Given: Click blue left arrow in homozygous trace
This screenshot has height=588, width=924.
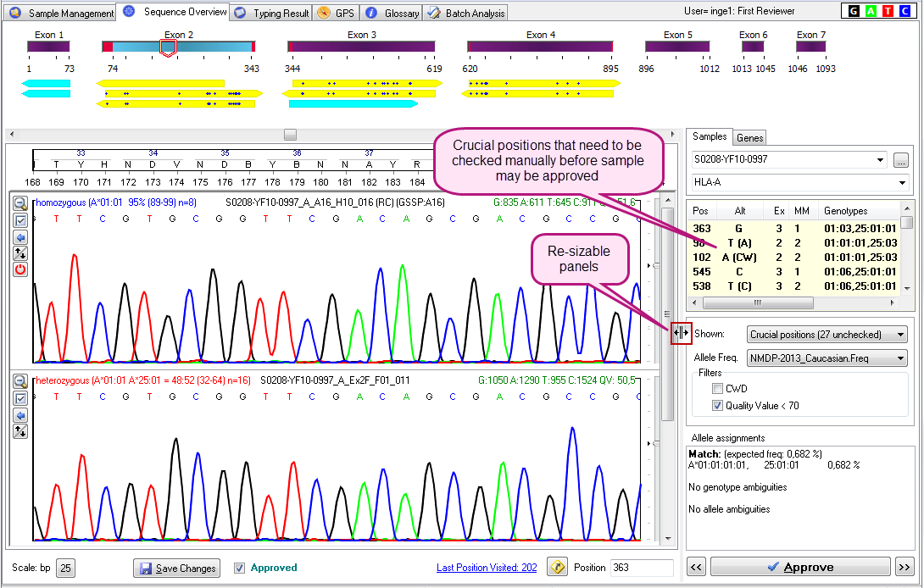Looking at the screenshot, I should pyautogui.click(x=20, y=237).
